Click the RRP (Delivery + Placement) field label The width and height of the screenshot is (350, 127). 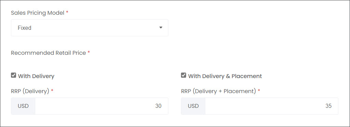coord(219,91)
